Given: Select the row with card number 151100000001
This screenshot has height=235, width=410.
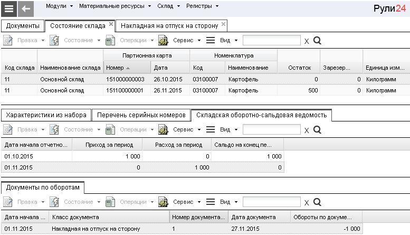Looking at the screenshot, I should click(205, 90).
